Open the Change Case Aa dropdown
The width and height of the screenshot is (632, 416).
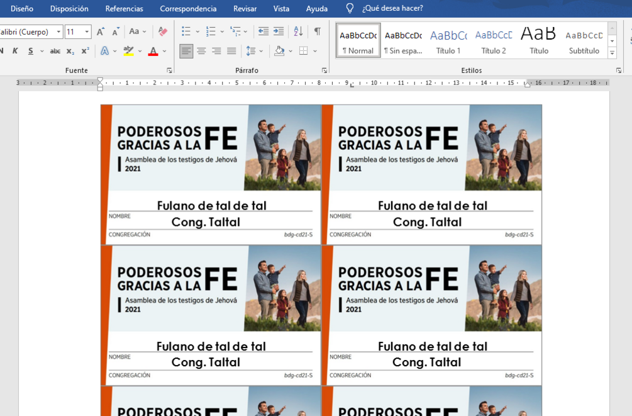pos(138,31)
